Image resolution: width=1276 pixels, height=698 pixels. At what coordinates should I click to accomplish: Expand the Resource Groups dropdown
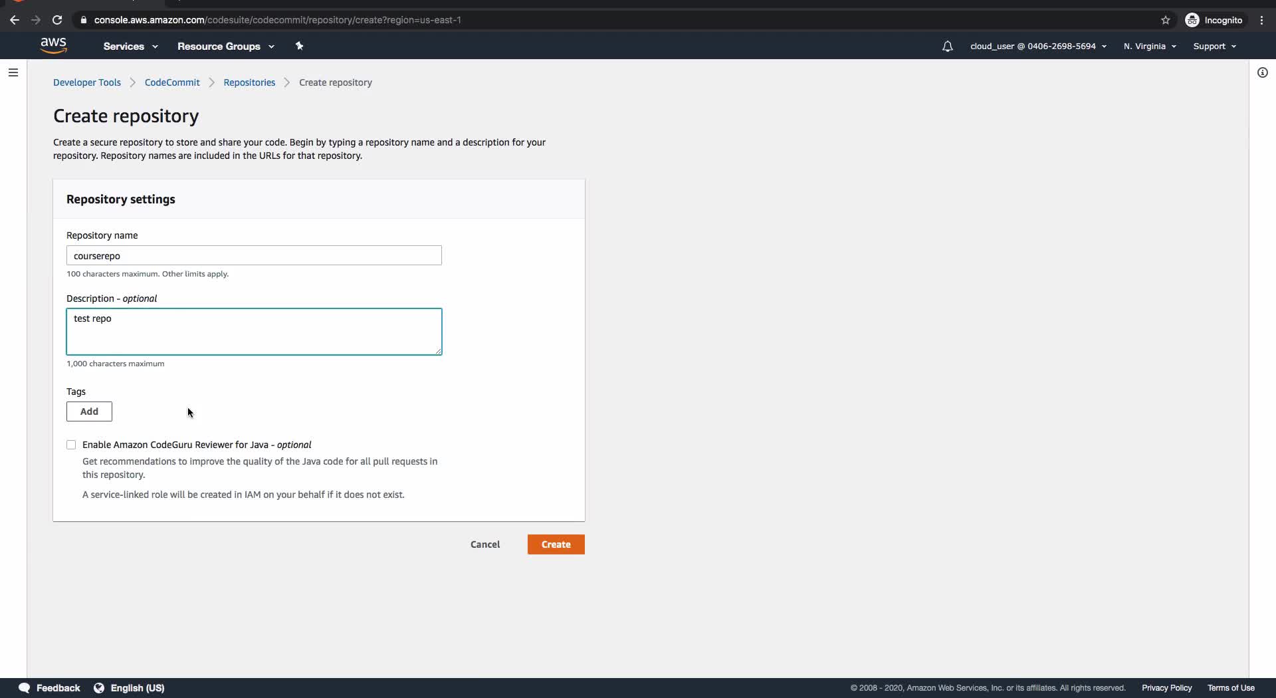click(226, 47)
